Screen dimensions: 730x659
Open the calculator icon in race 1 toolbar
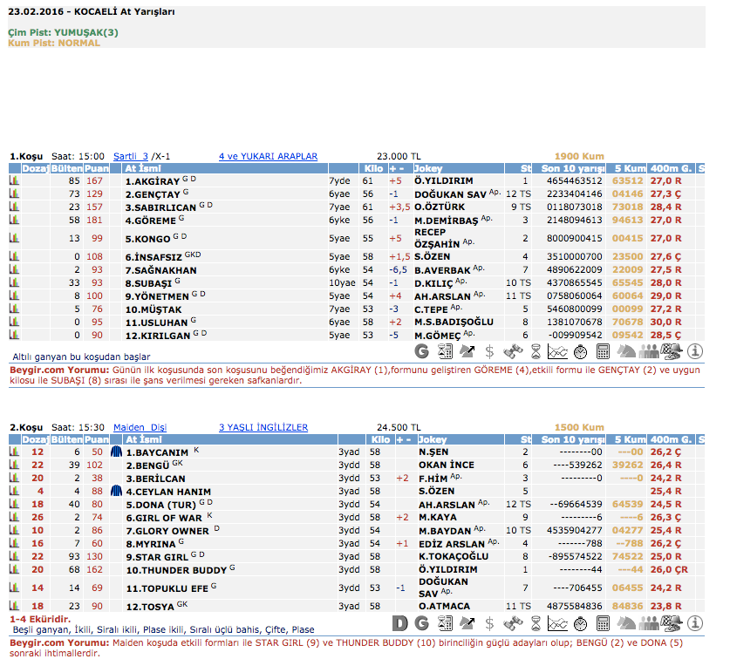point(603,352)
